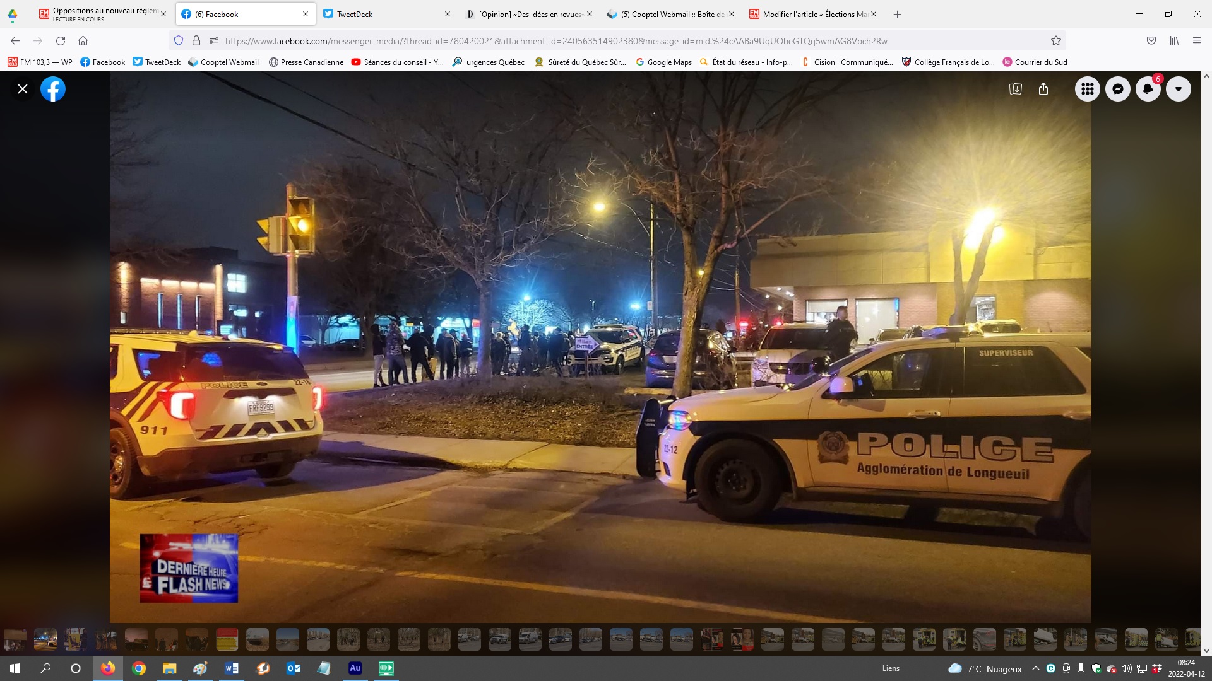Close the Facebook photo viewer
The image size is (1212, 681).
[x=23, y=89]
